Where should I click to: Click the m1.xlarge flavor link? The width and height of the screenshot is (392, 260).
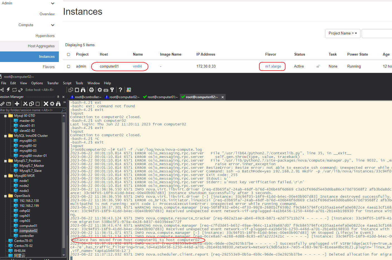coord(273,66)
